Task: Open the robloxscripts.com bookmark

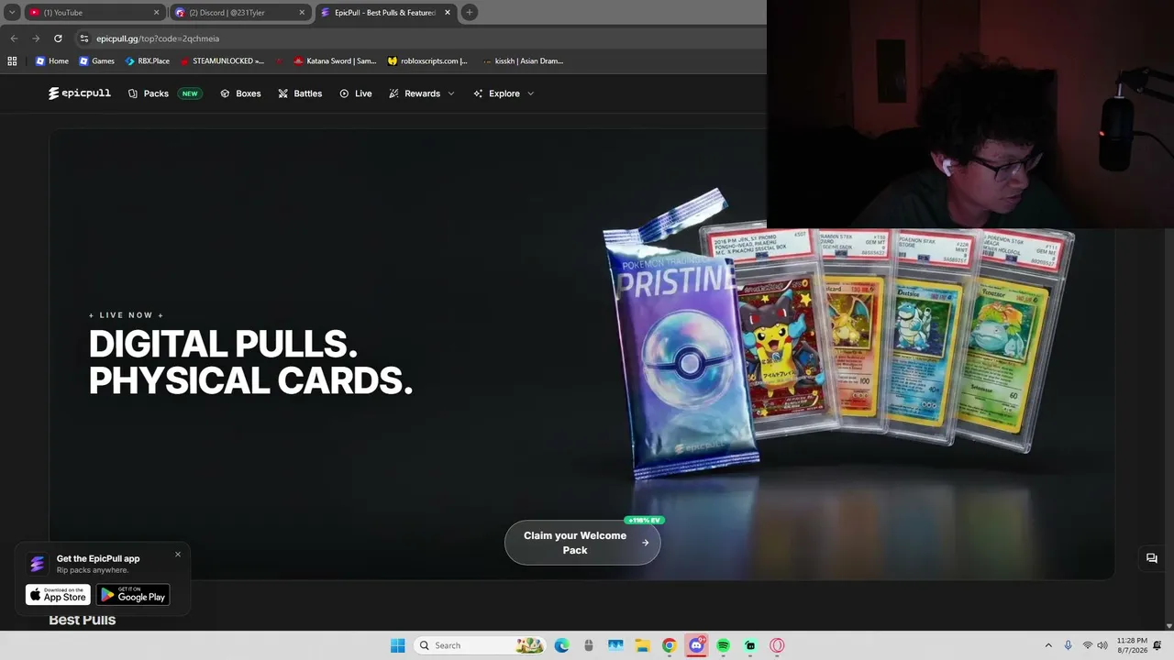Action: tap(427, 61)
